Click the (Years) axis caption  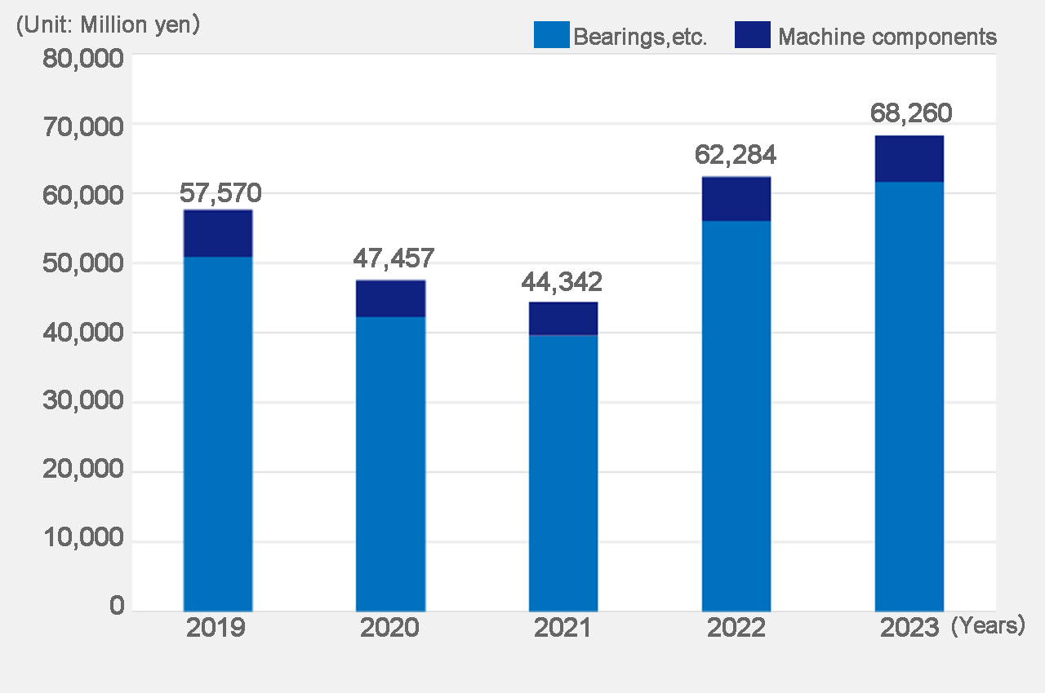point(988,626)
